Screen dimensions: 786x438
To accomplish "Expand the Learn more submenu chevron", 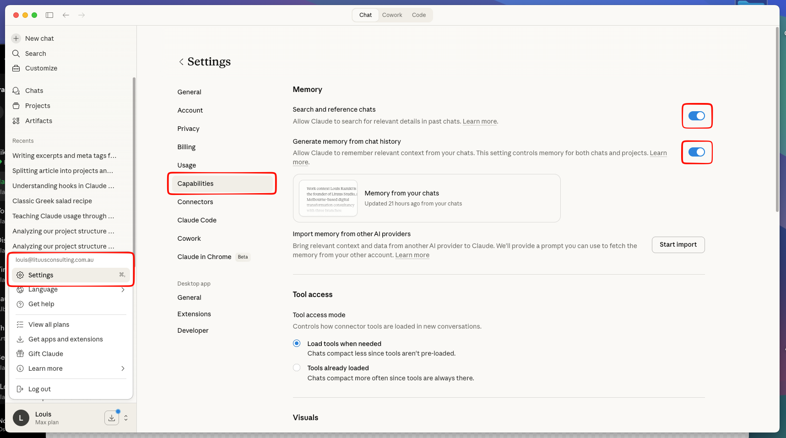I will coord(123,368).
